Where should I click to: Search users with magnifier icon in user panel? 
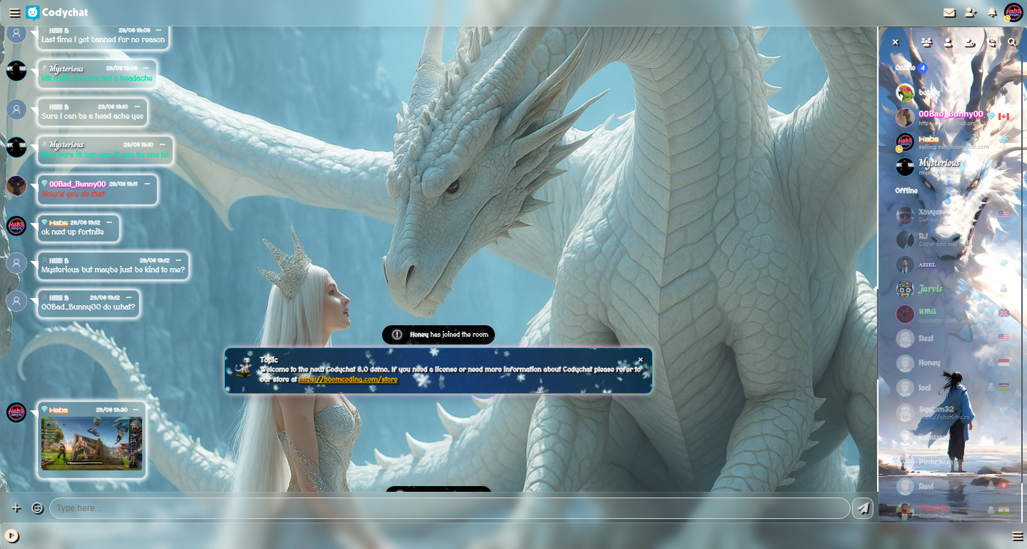1012,43
